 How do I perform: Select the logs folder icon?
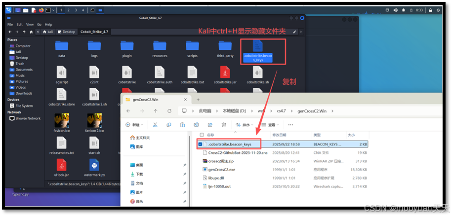pos(94,46)
